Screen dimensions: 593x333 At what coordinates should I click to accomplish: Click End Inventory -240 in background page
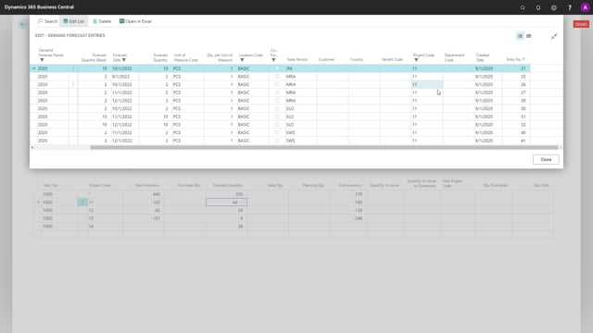pos(358,218)
